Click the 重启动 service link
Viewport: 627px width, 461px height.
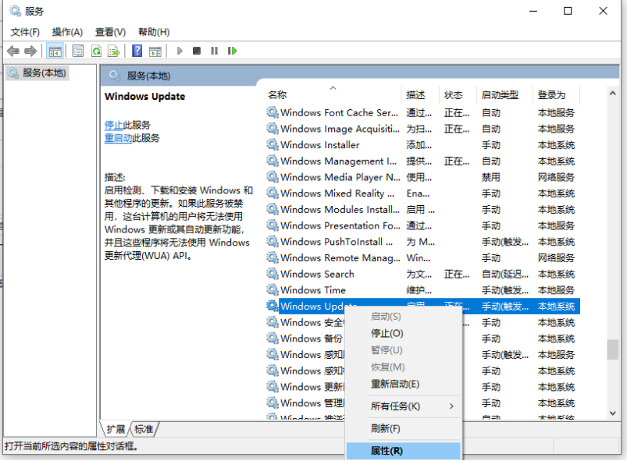point(118,138)
